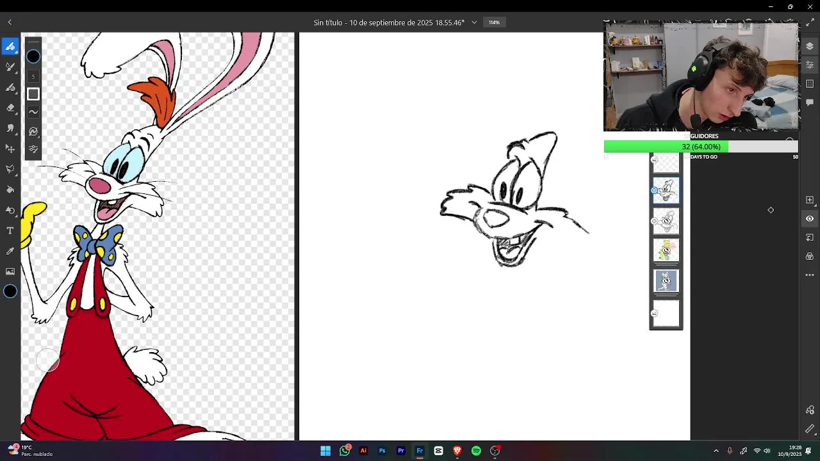This screenshot has height=461, width=820.
Task: Select the top transparent layer thumbnail
Action: (x=666, y=163)
